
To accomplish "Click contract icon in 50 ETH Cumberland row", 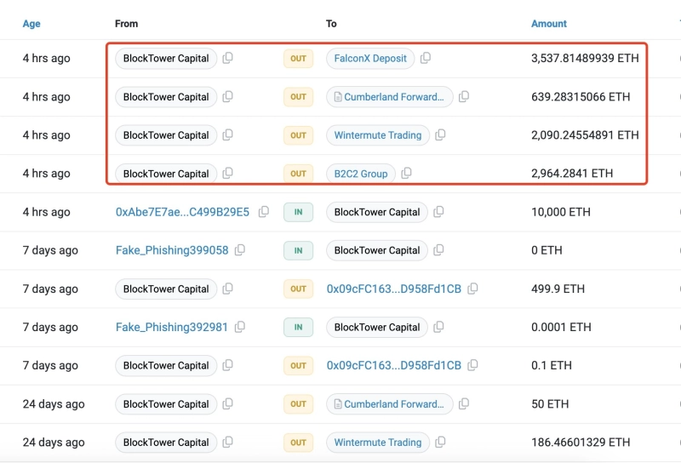I will [x=338, y=404].
